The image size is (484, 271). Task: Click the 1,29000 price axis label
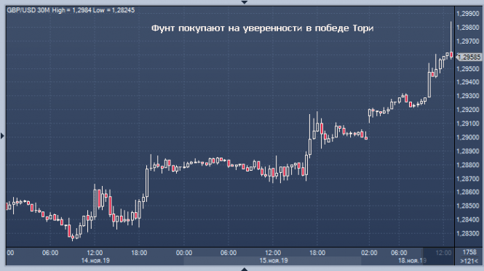(x=468, y=137)
